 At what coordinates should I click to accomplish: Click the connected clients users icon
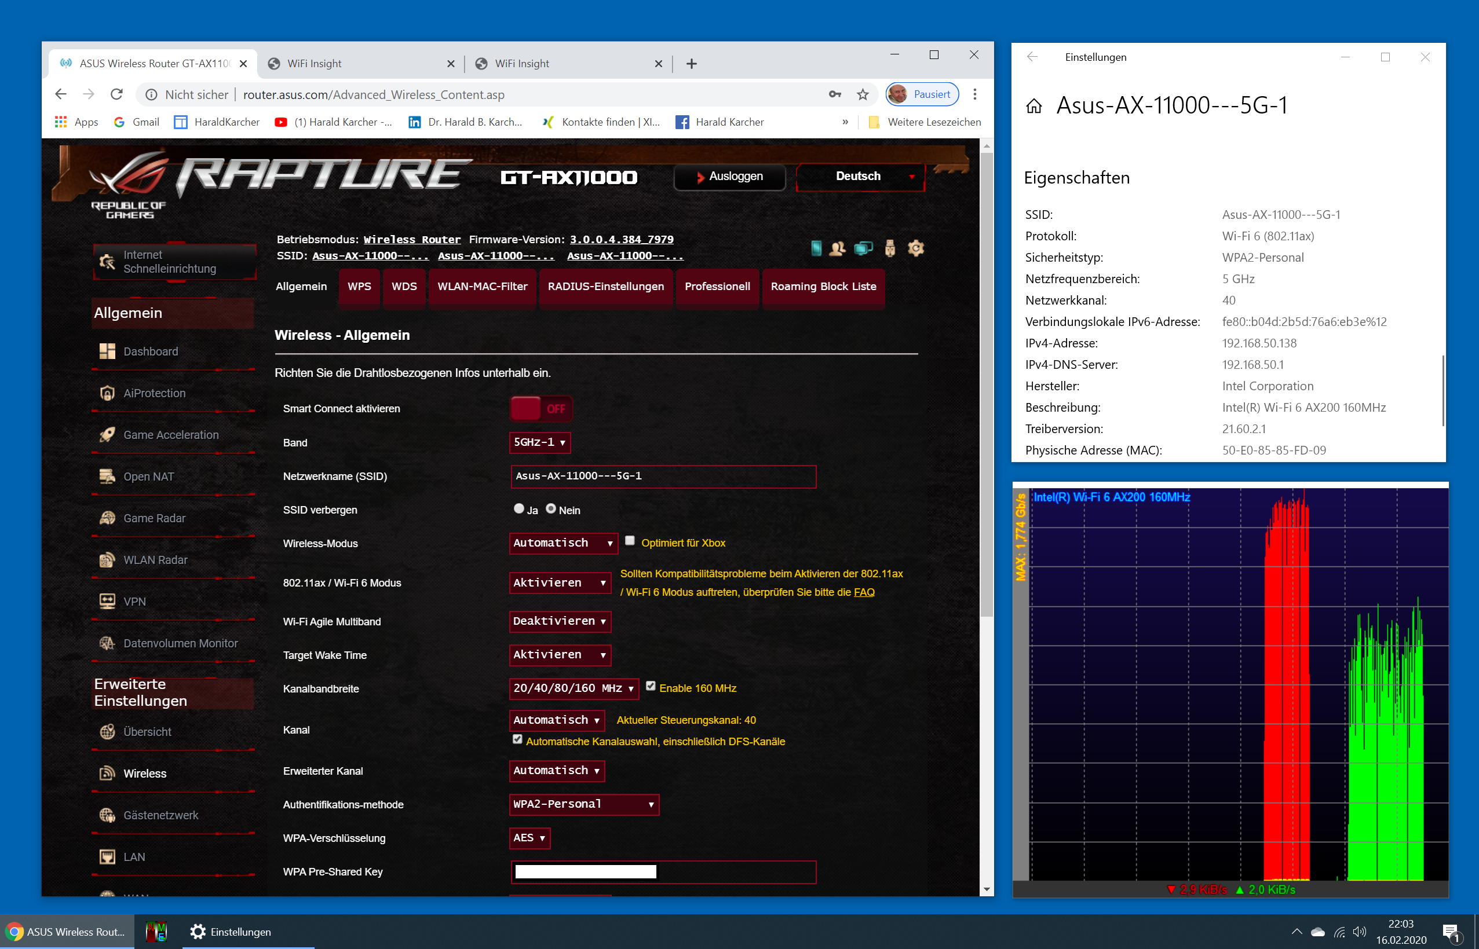(837, 248)
